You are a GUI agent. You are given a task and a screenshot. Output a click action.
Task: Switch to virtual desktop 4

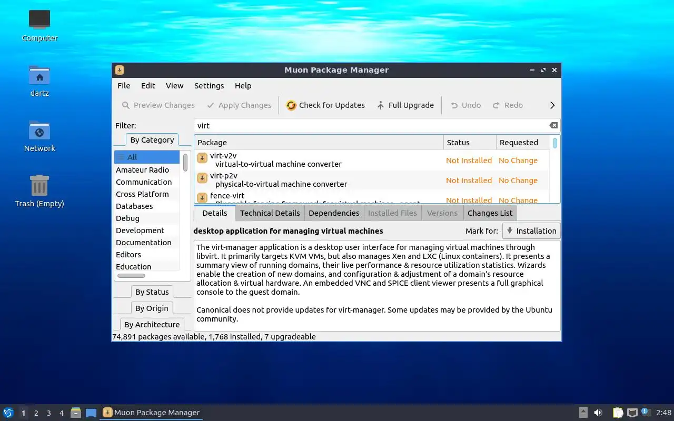point(61,413)
